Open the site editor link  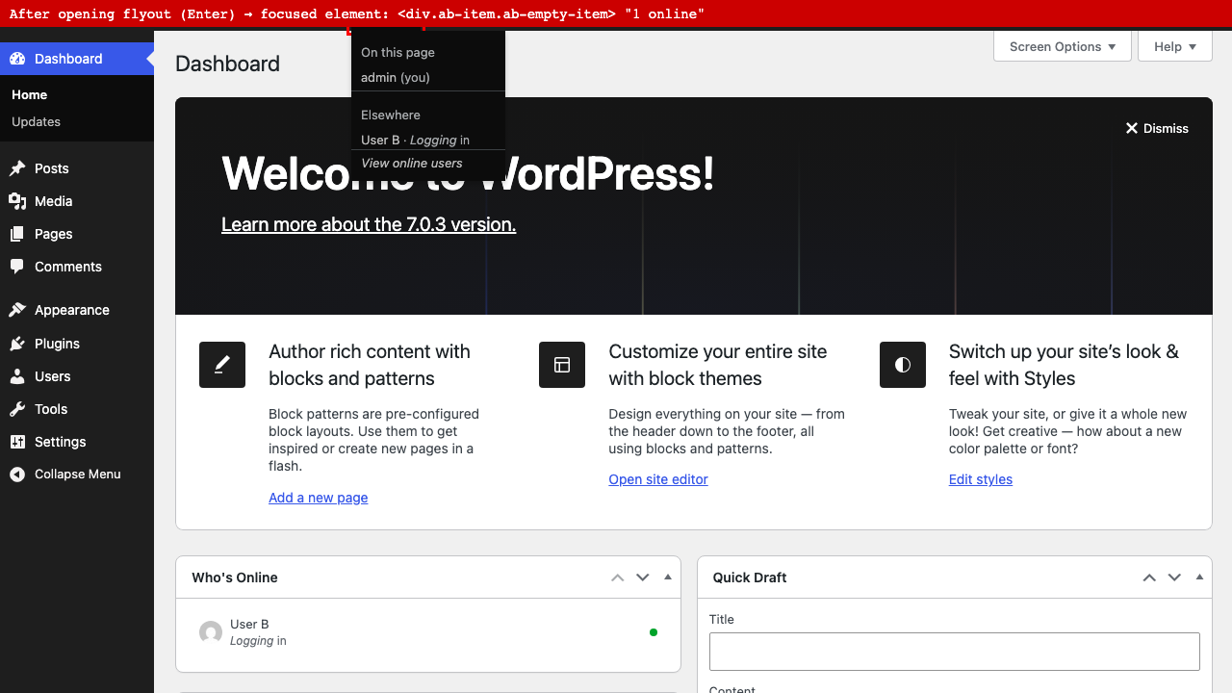(658, 479)
